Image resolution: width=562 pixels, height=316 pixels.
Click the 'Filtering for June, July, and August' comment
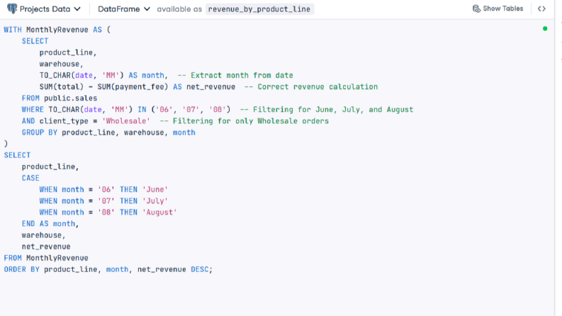(327, 110)
